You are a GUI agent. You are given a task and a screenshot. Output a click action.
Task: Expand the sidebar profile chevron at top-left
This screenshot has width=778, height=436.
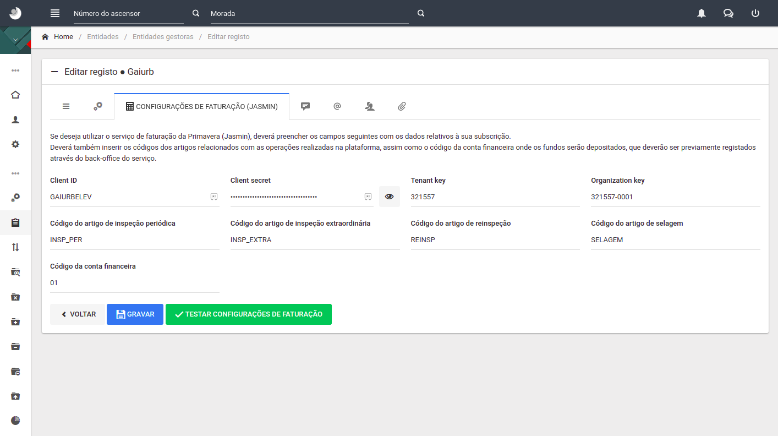(x=15, y=40)
